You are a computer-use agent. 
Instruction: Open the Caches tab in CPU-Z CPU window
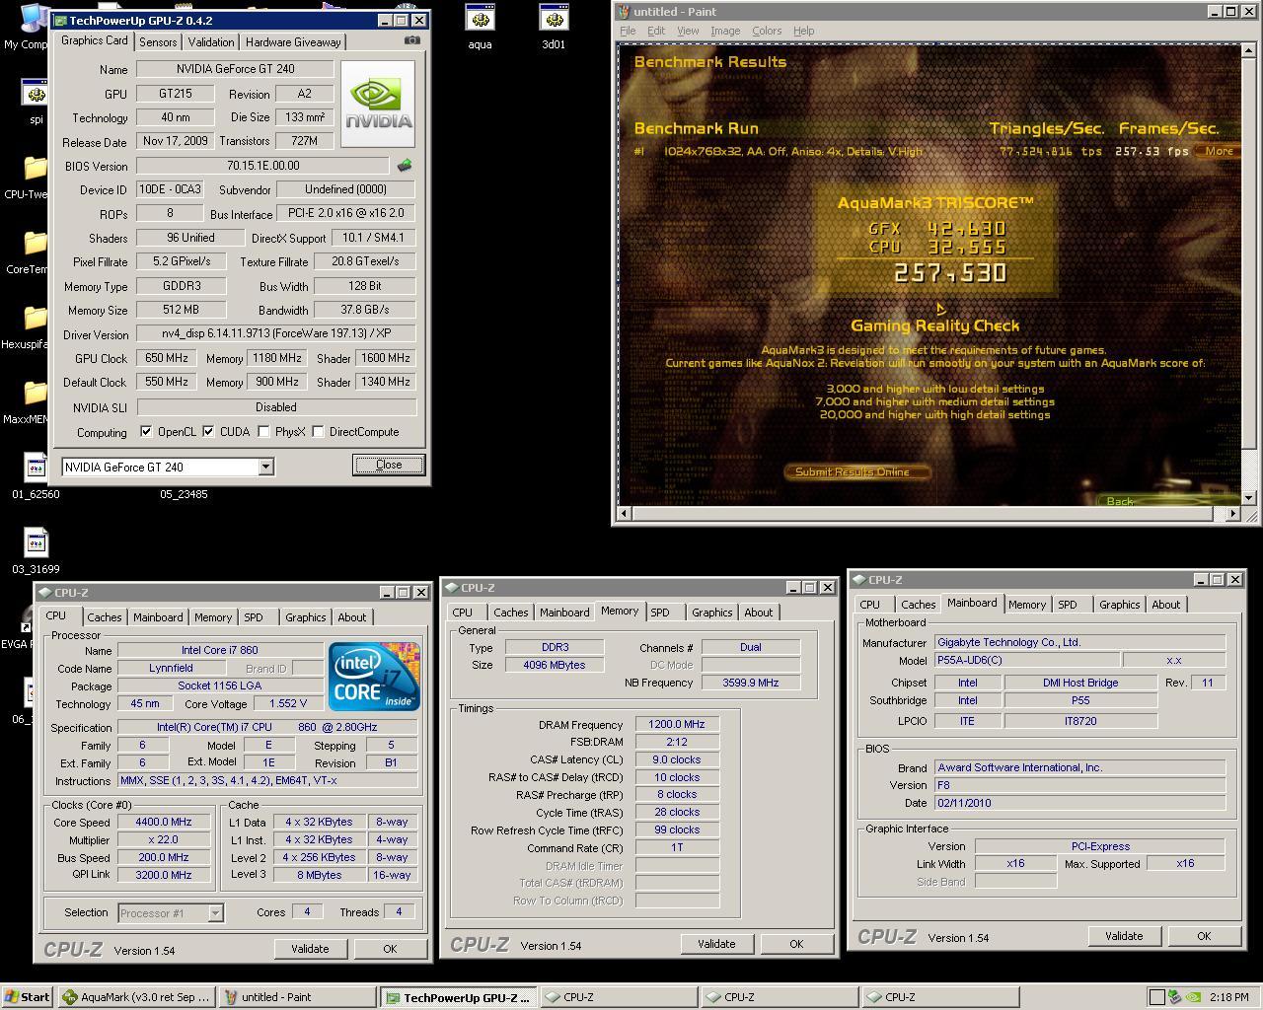(x=104, y=616)
